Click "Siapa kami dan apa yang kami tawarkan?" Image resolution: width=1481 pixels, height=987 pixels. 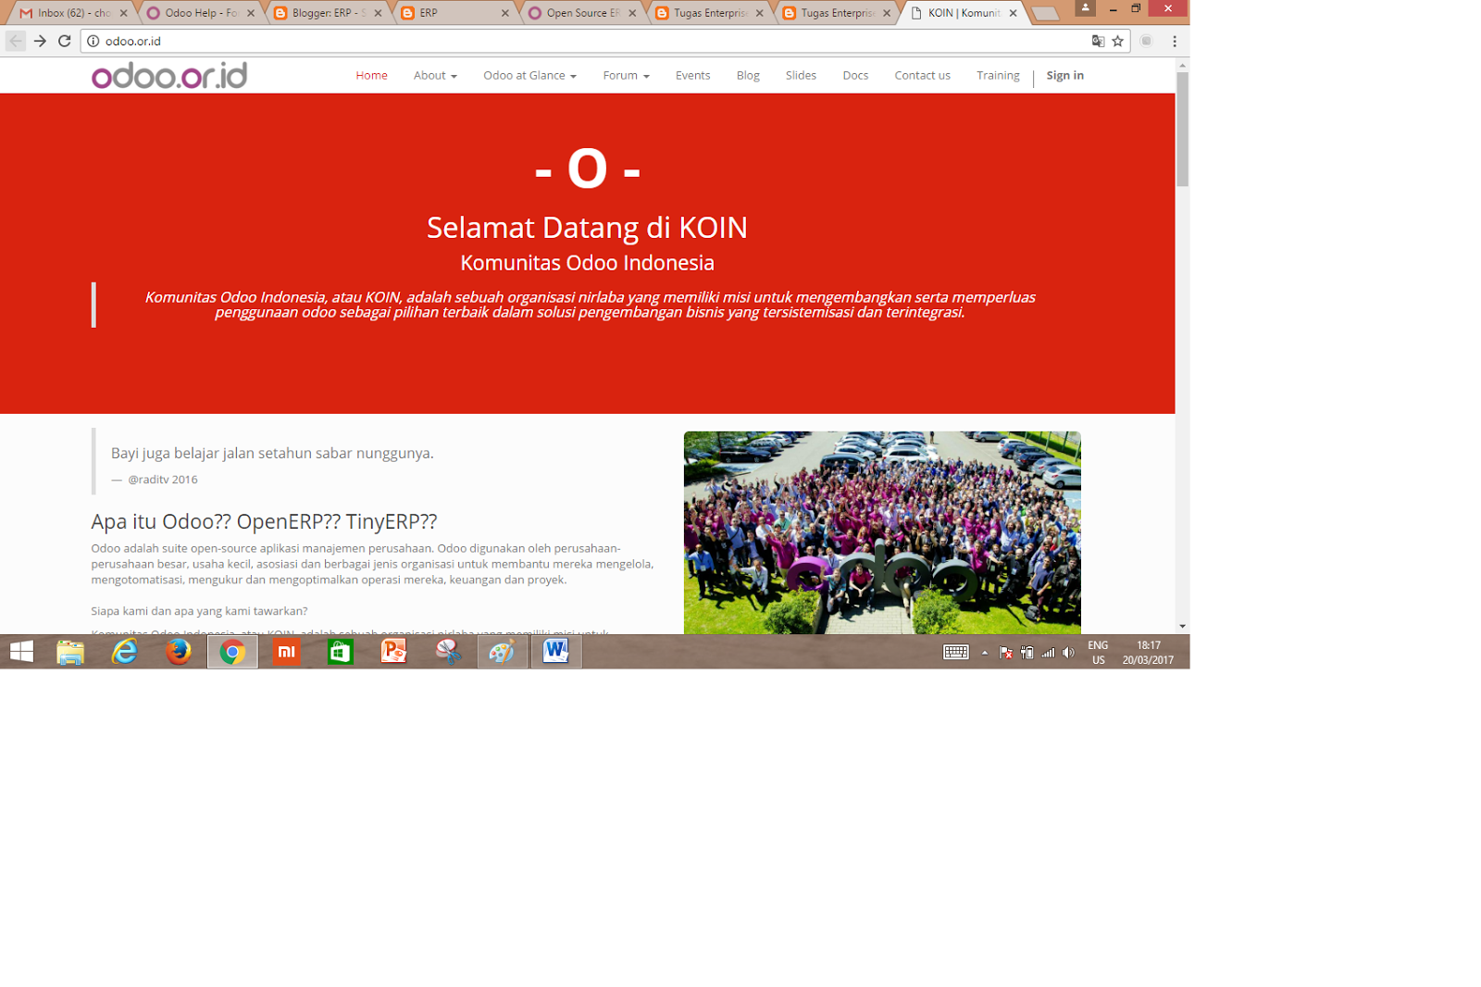(x=199, y=611)
